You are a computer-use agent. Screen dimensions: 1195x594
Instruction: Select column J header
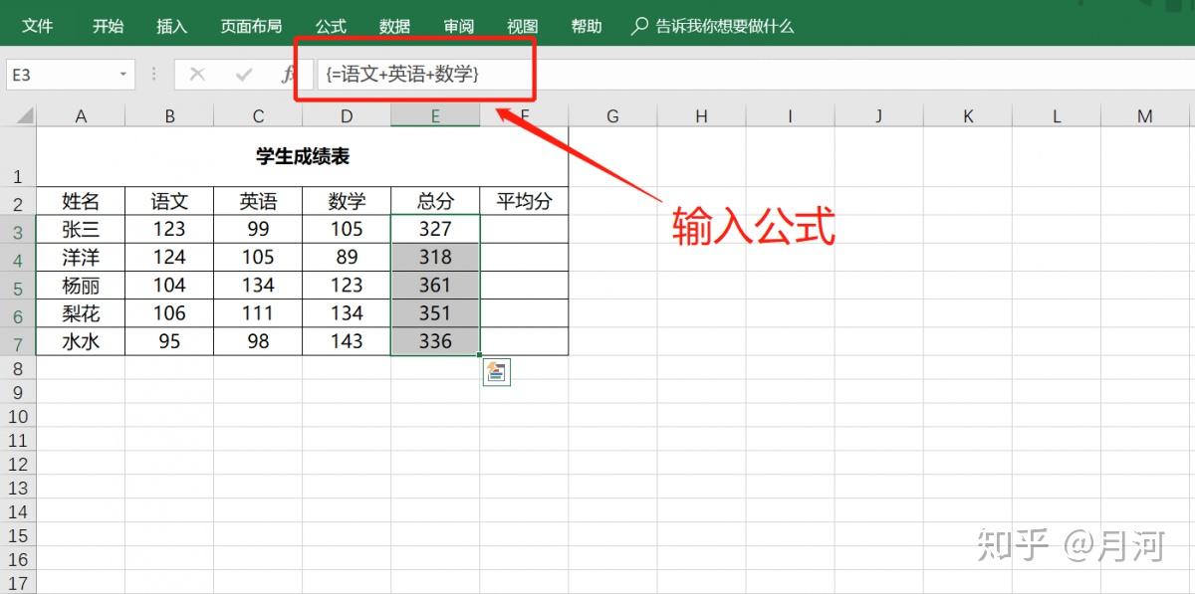click(x=879, y=116)
